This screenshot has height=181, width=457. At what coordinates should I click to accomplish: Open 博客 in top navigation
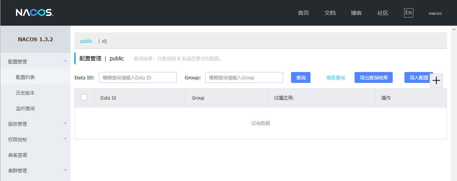(x=356, y=13)
